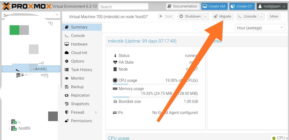Click the host09 server icon
This screenshot has height=140, width=289.
[x=14, y=128]
